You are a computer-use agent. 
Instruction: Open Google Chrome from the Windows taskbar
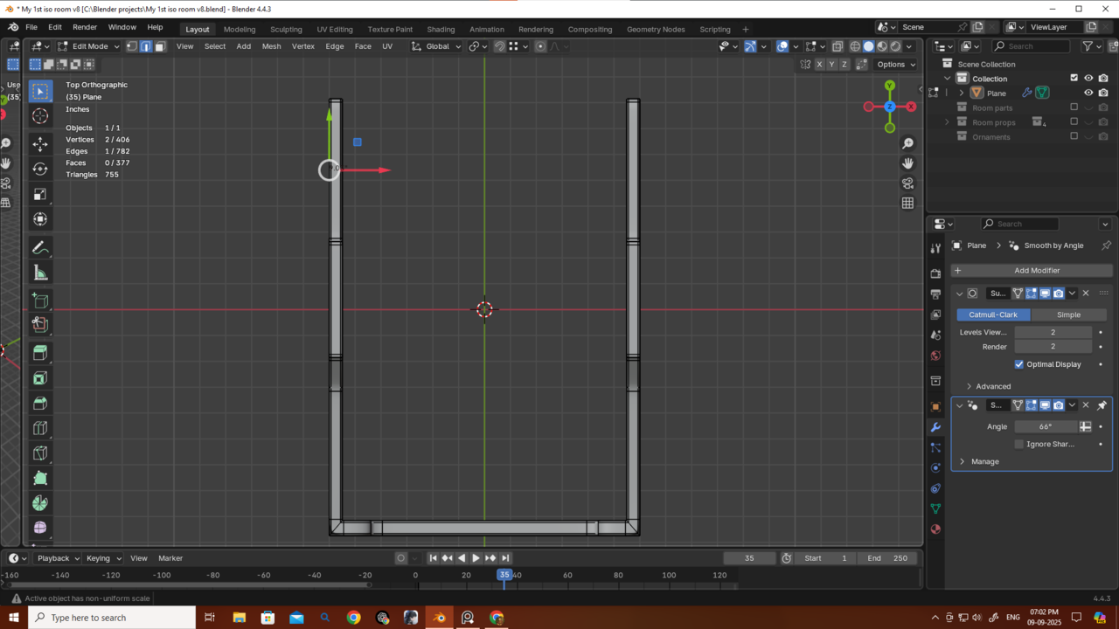353,618
